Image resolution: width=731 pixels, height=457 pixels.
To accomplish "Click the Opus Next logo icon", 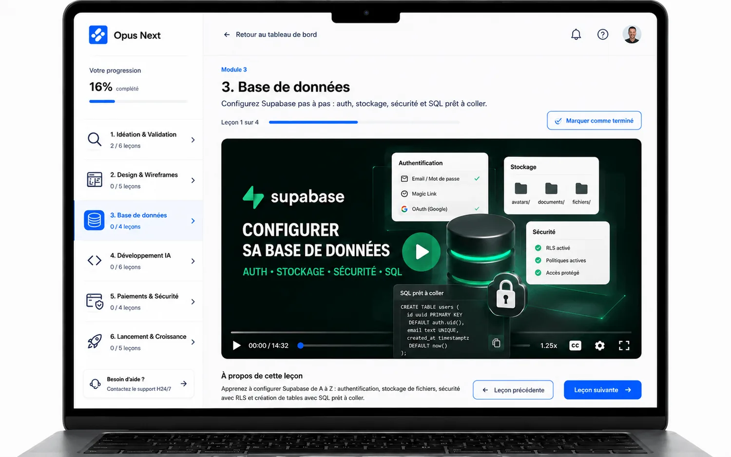I will (x=98, y=35).
